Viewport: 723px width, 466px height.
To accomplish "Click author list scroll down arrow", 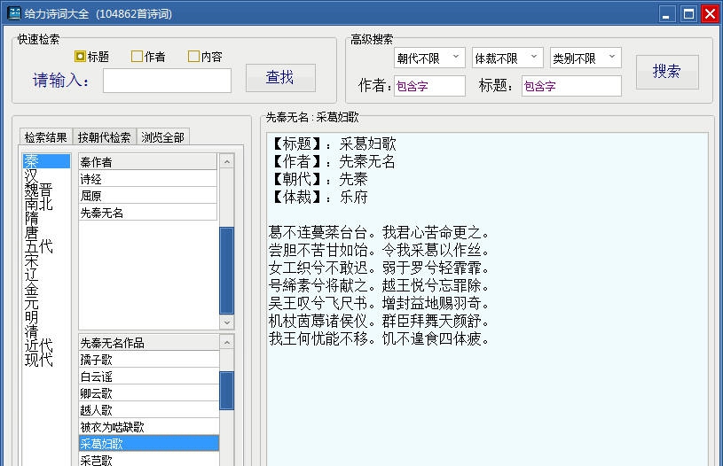I will [226, 322].
